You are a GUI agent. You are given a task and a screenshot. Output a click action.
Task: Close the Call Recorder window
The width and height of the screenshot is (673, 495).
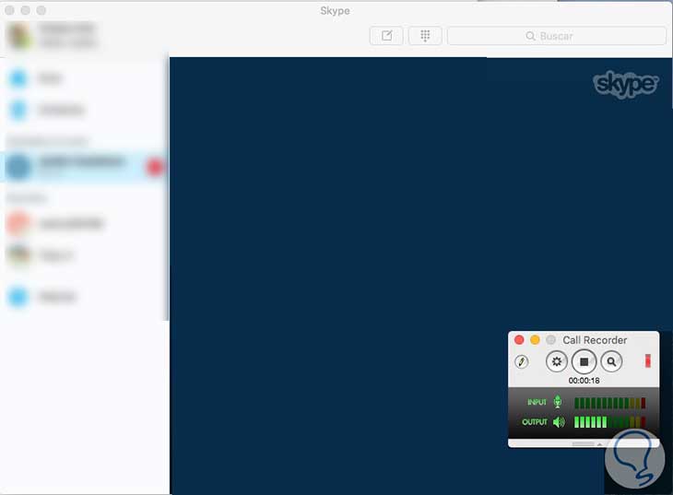click(519, 340)
